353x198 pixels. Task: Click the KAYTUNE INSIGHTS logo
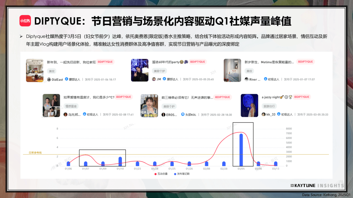click(317, 185)
